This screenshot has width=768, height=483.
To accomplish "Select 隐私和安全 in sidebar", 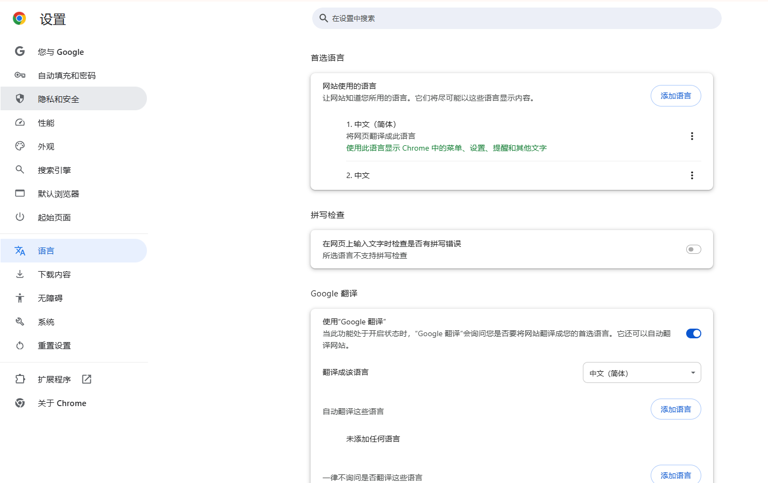I will pos(74,99).
